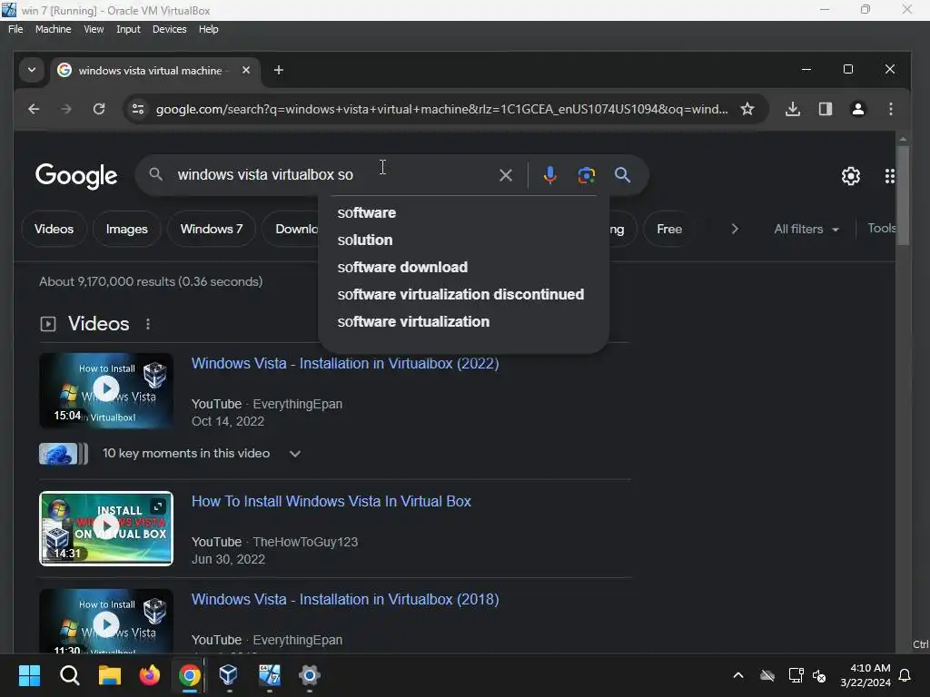
Task: Open the Input menu
Action: point(128,29)
